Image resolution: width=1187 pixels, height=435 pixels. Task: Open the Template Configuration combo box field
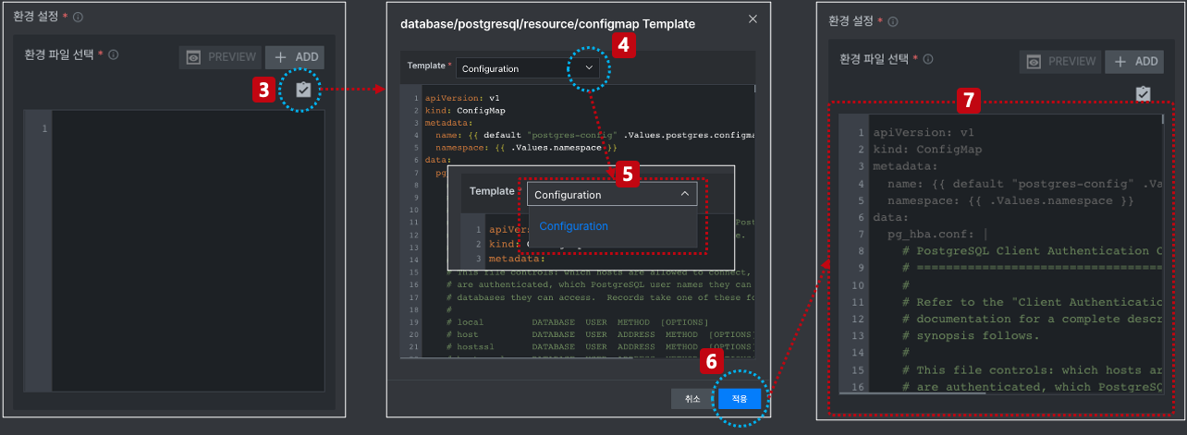[528, 68]
